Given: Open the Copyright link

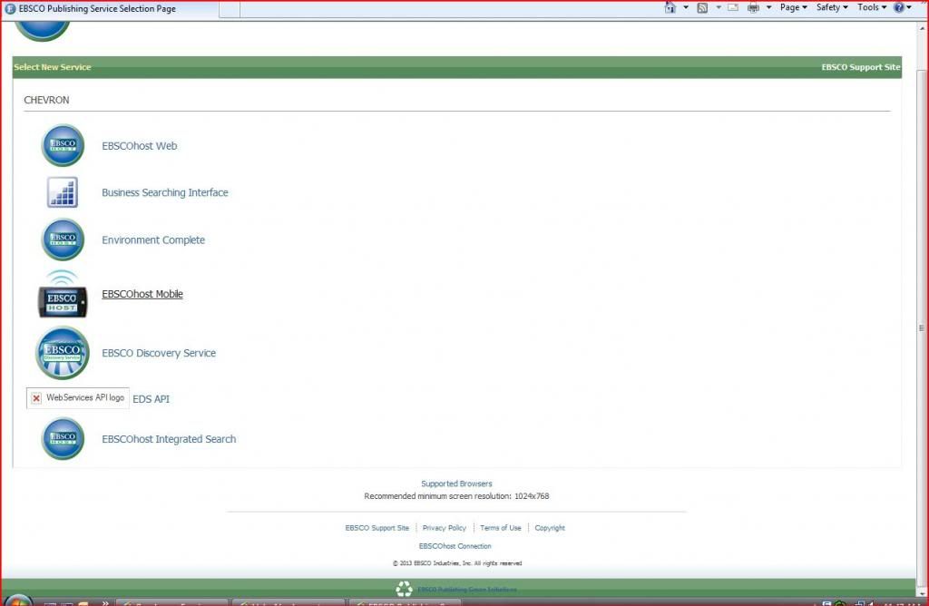Looking at the screenshot, I should (550, 528).
